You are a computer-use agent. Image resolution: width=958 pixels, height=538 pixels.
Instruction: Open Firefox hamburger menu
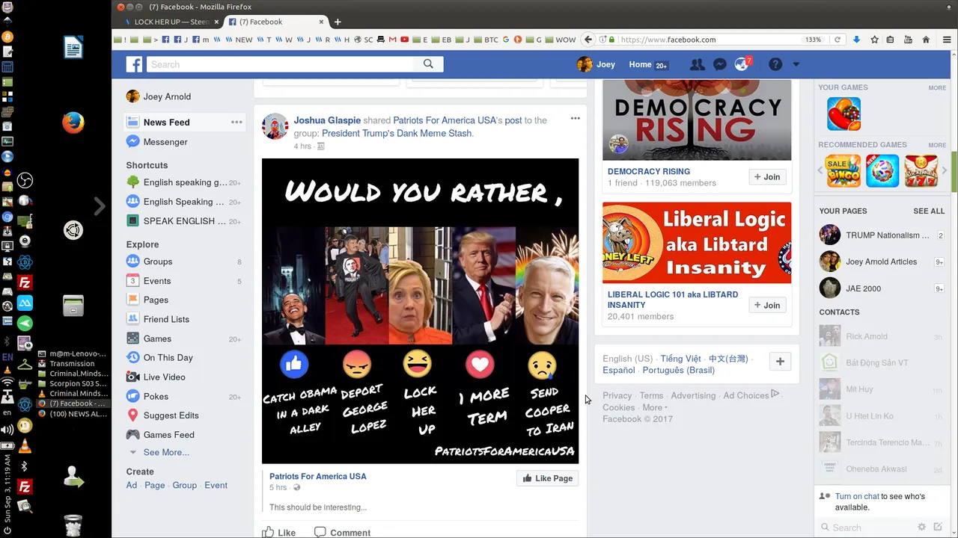click(x=948, y=40)
